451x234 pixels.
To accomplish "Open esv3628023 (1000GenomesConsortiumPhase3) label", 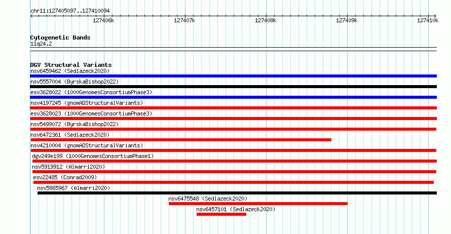I will 91,113.
